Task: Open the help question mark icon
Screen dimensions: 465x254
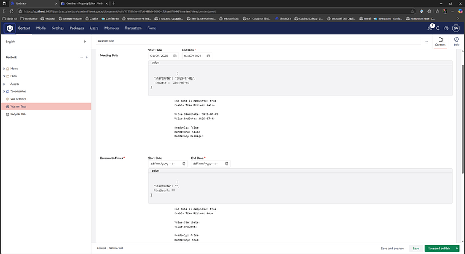Action: point(446,28)
